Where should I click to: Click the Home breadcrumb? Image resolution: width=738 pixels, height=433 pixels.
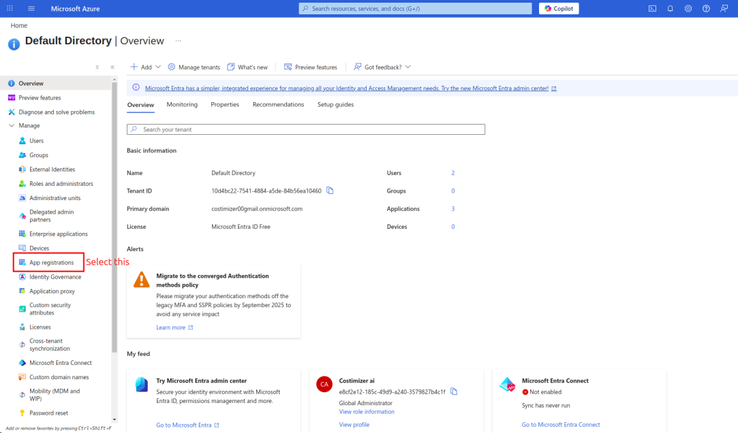[19, 25]
